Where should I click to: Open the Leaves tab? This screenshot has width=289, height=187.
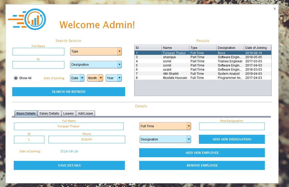(68, 113)
